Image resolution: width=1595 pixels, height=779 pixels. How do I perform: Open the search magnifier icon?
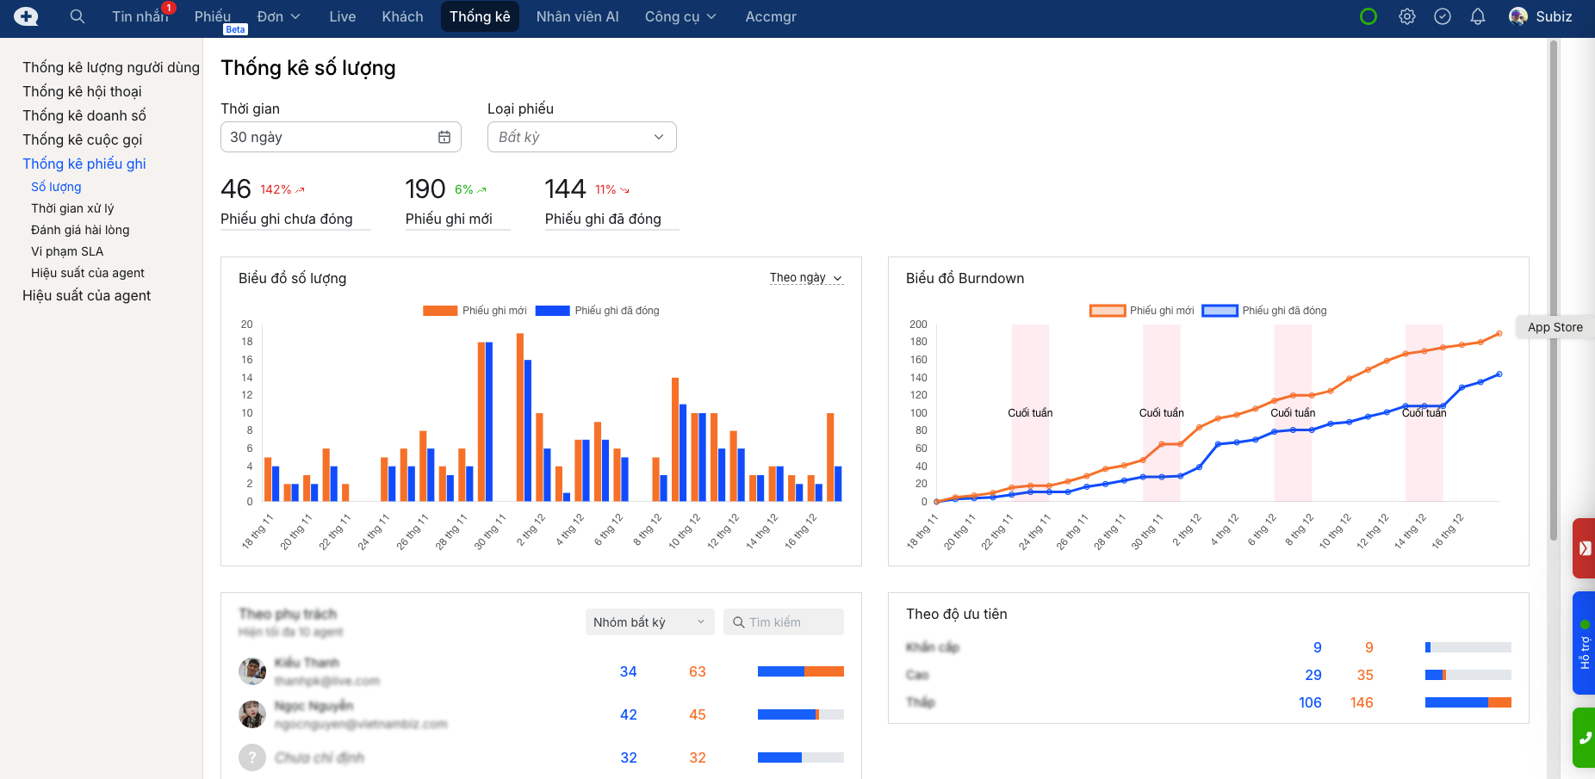click(x=78, y=16)
